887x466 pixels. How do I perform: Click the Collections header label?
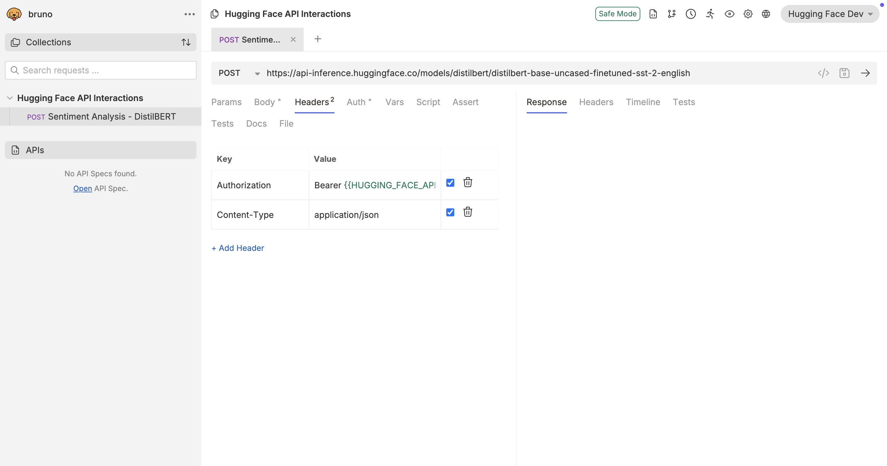click(x=49, y=43)
